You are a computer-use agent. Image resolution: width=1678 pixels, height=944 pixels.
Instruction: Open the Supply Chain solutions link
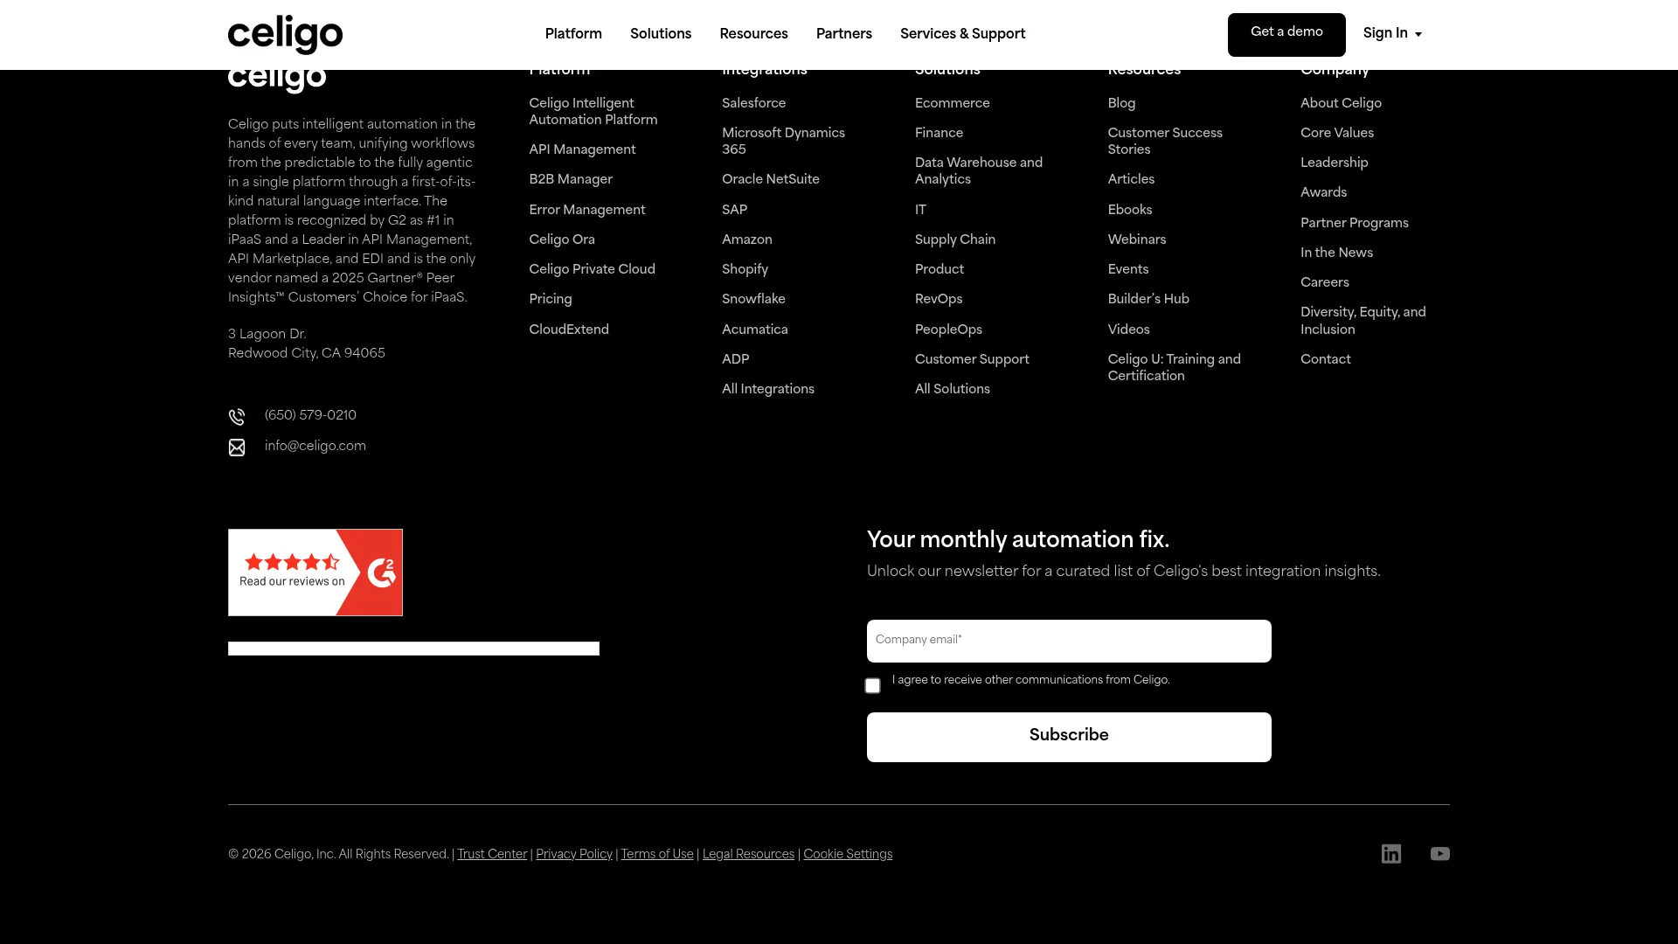[955, 240]
